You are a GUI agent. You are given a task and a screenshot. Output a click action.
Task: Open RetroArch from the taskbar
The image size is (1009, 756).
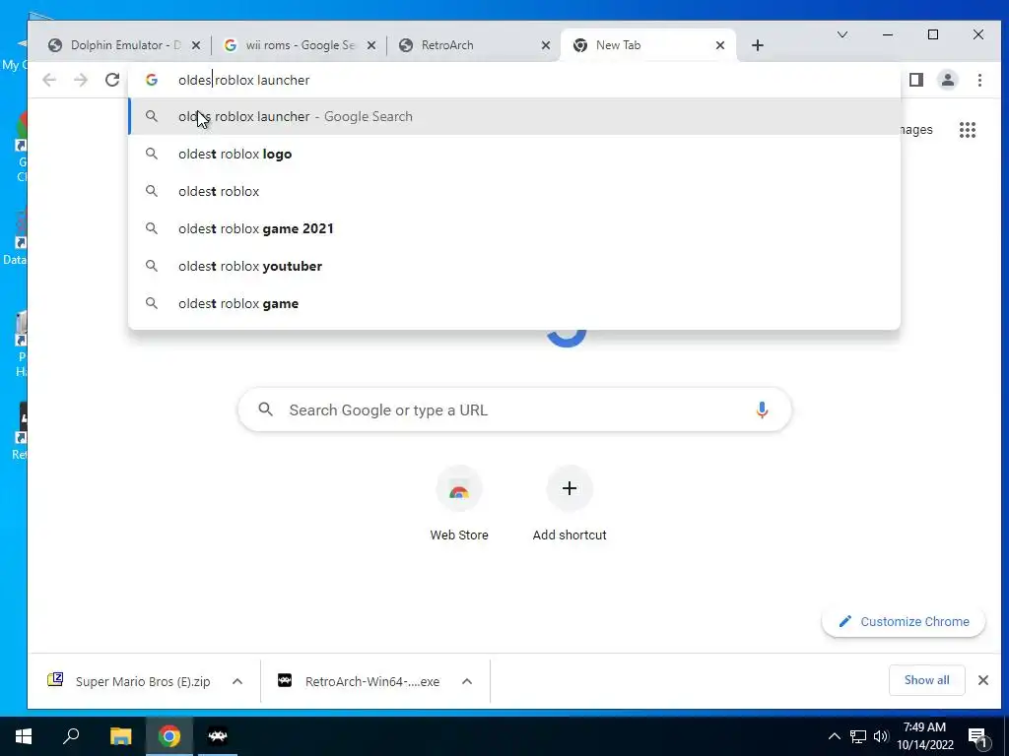click(218, 736)
